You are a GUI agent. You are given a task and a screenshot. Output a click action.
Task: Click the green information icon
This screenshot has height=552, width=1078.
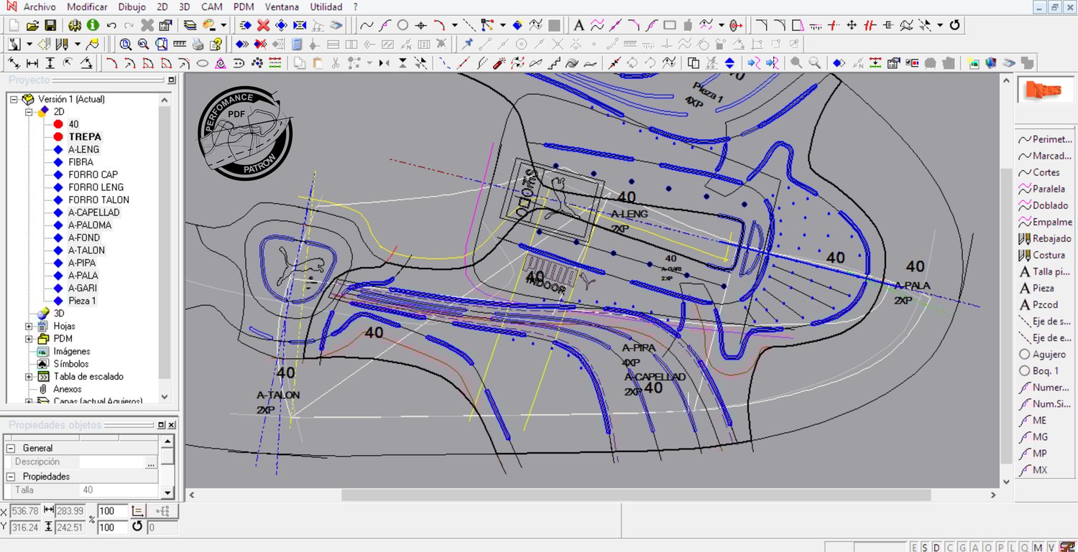tap(93, 25)
